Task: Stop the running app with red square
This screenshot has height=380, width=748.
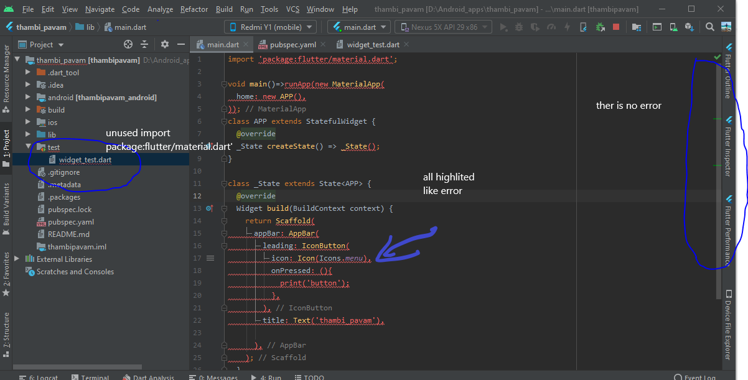Action: pyautogui.click(x=616, y=27)
